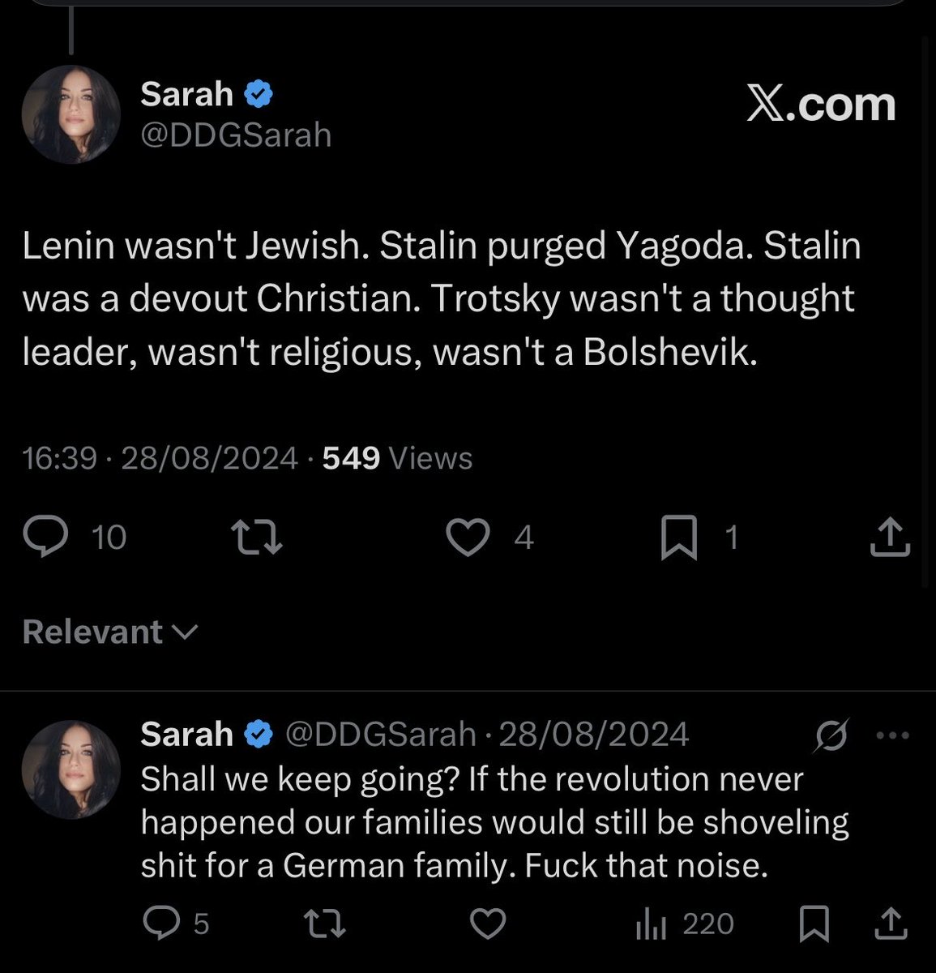Like the main post with heart icon

coord(468,537)
